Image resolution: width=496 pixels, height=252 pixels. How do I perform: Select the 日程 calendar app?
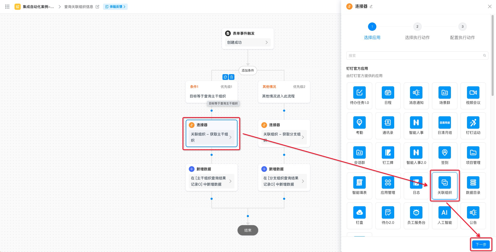(388, 96)
